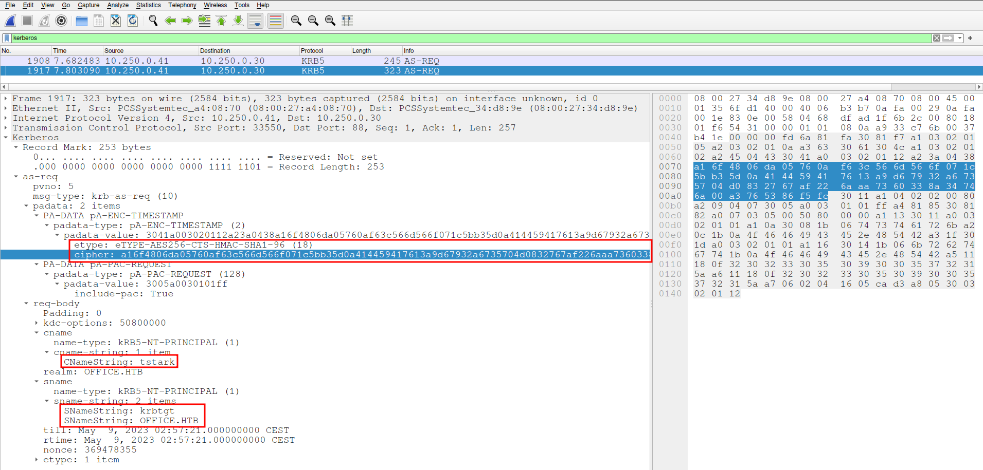Zoom out the main window text
Viewport: 983px width, 470px height.
[x=313, y=21]
